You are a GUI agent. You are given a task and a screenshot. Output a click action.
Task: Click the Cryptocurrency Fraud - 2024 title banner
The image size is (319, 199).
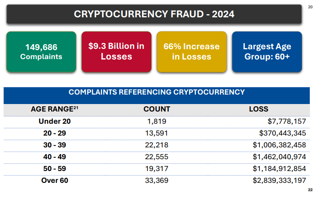[154, 15]
